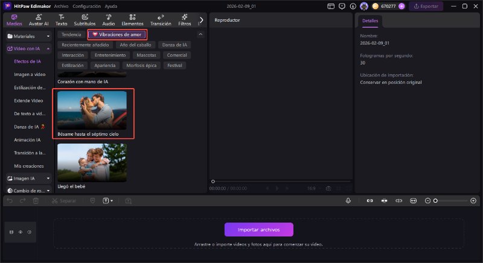Select De texto a vid... in the sidebar
The height and width of the screenshot is (263, 483).
tap(30, 114)
